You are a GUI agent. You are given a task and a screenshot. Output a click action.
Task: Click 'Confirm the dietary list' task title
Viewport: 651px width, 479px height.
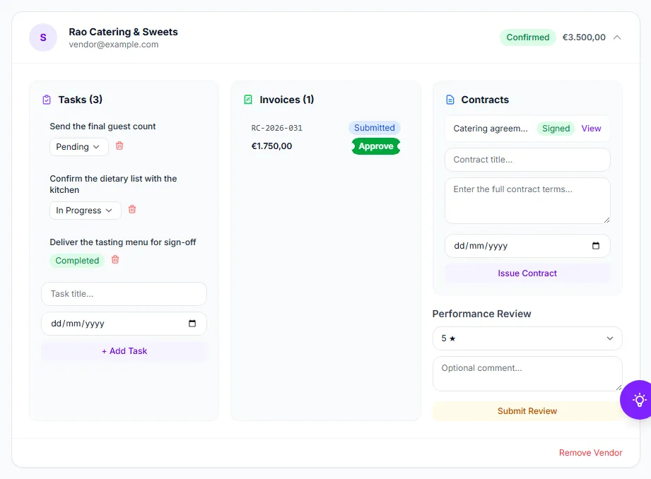[113, 184]
